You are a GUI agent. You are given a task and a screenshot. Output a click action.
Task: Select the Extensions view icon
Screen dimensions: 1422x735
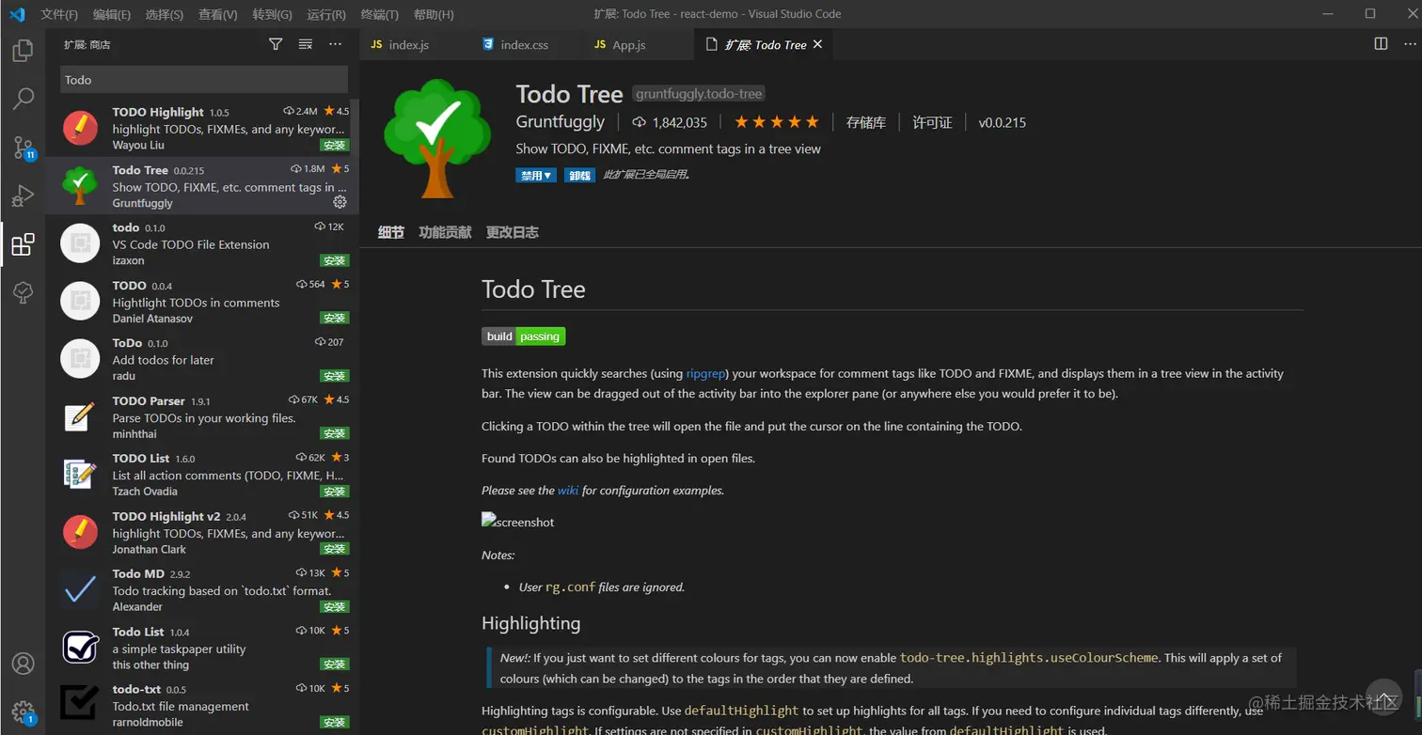pos(23,245)
